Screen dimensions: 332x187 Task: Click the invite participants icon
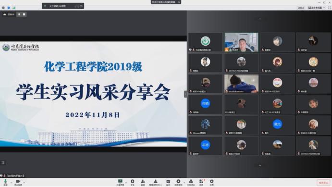click(143, 182)
